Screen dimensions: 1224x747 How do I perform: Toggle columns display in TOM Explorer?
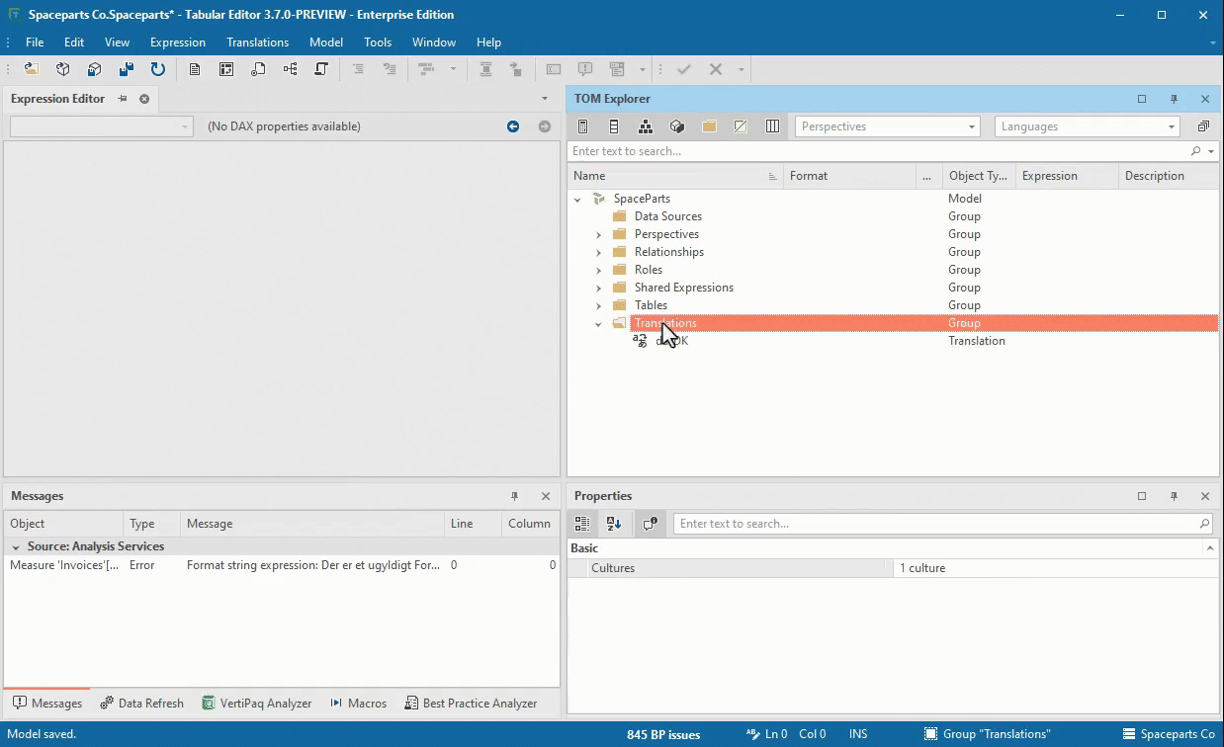(614, 126)
